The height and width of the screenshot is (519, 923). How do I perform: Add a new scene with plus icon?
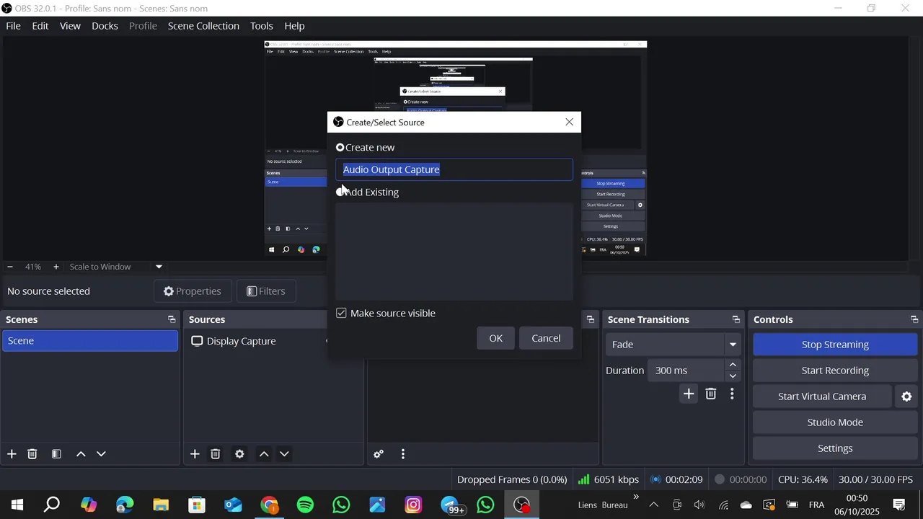coord(12,454)
